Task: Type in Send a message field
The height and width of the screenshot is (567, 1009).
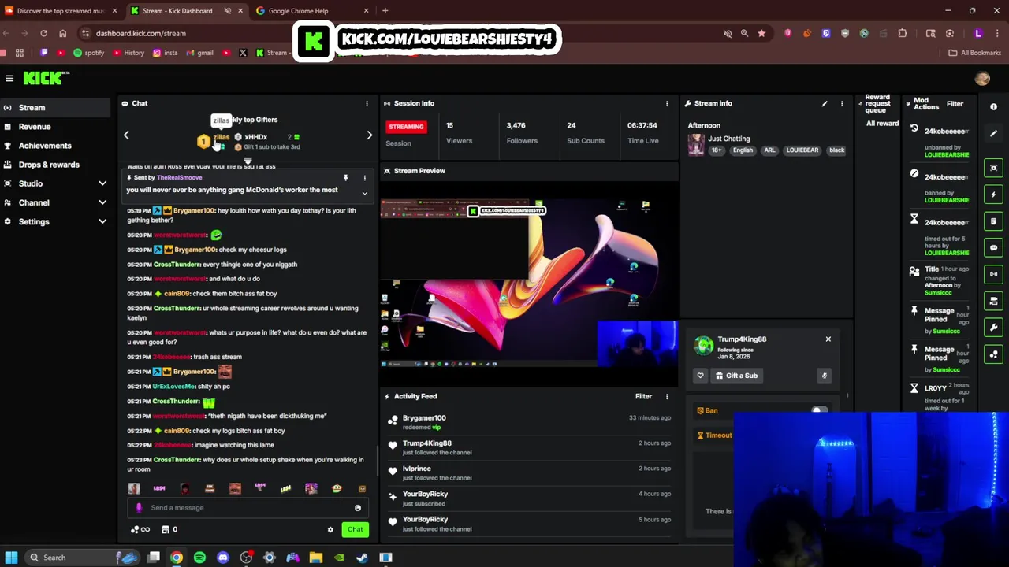Action: [249, 508]
